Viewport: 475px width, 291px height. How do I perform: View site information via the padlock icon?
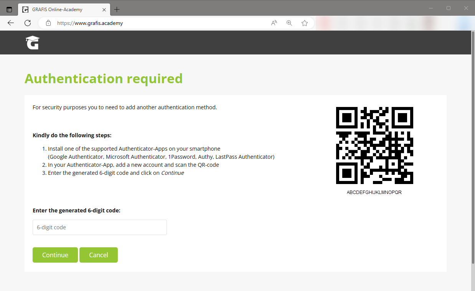pyautogui.click(x=48, y=23)
